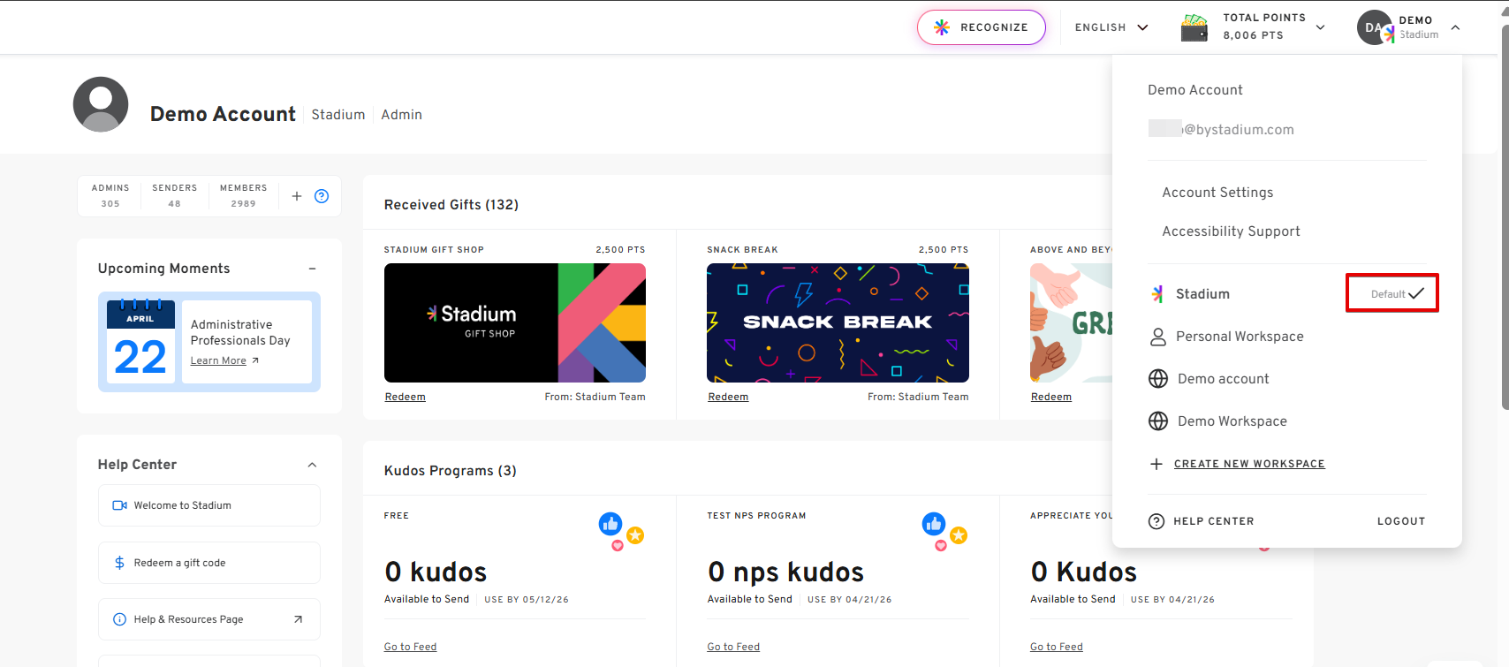Click the plus icon beside Members count

click(297, 196)
